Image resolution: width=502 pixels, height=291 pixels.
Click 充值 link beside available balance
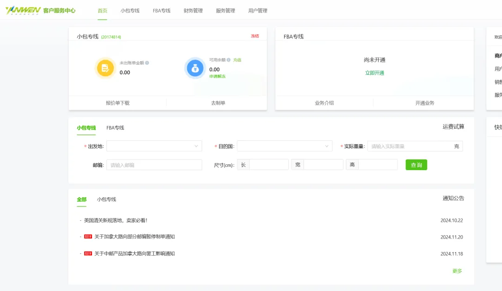point(237,60)
